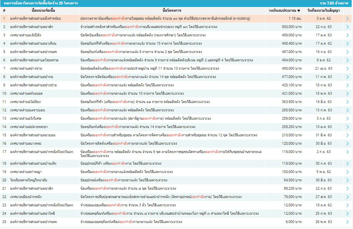Open arrow icon for row 5 project
The image size is (353, 229).
[348, 52]
